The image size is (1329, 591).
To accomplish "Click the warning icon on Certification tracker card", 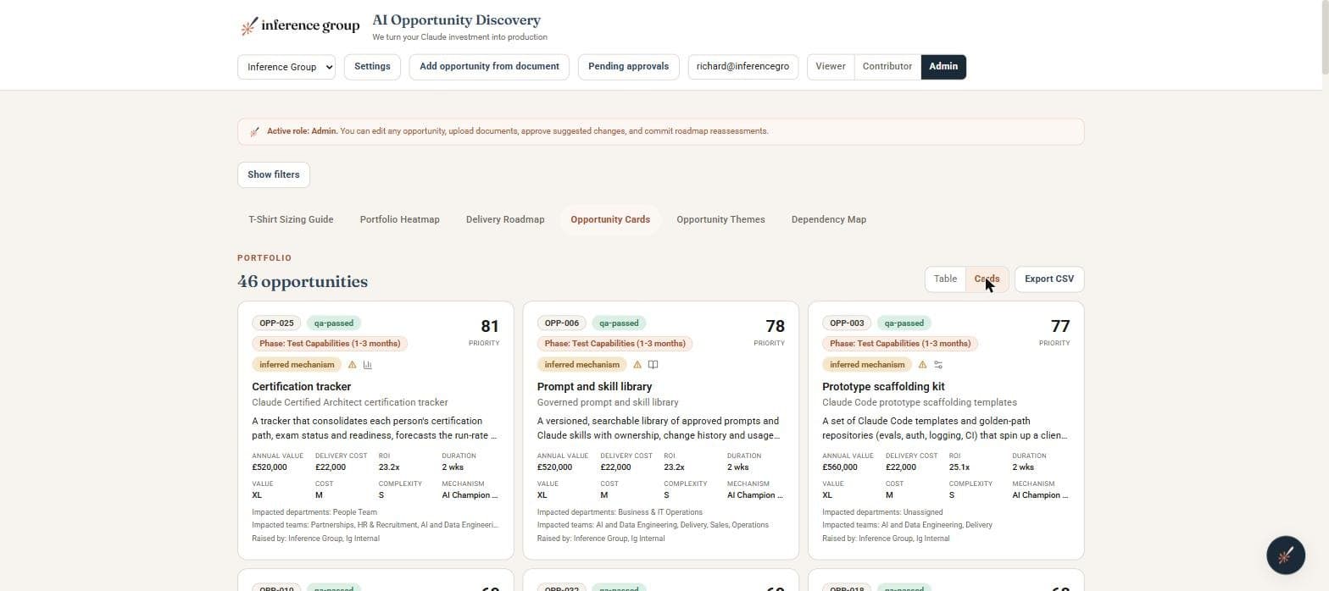I will (353, 365).
